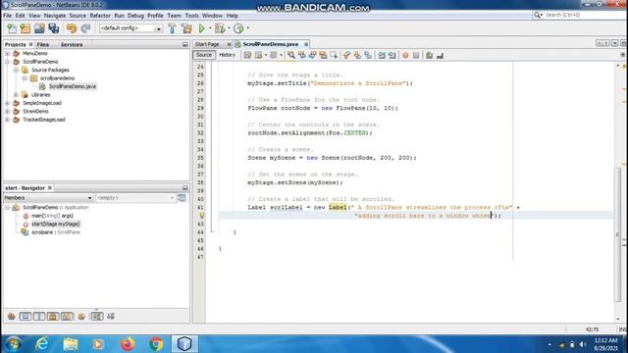Viewport: 628px width, 353px height.
Task: Switch to the Services tab
Action: pyautogui.click(x=72, y=44)
